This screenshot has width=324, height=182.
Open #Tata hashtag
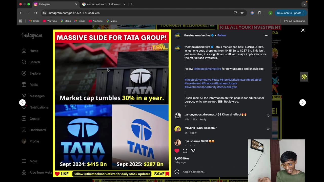pyautogui.click(x=215, y=80)
